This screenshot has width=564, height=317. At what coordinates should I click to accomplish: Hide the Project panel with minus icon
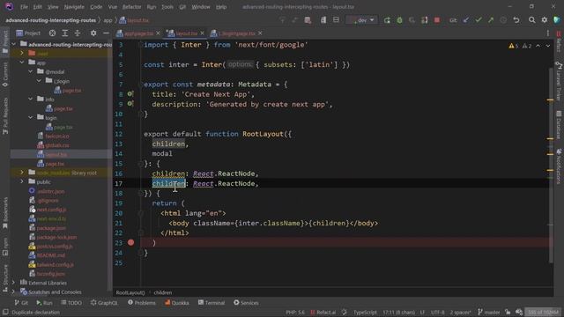pos(106,33)
